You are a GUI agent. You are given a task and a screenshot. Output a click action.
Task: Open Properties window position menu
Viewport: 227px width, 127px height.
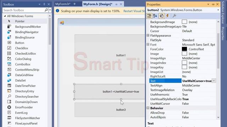(208, 4)
